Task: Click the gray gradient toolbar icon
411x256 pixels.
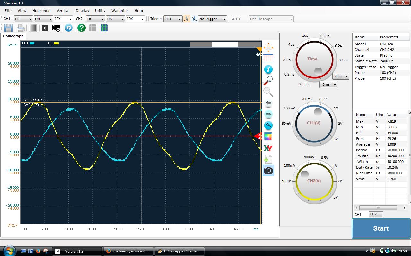Action: tap(32, 28)
